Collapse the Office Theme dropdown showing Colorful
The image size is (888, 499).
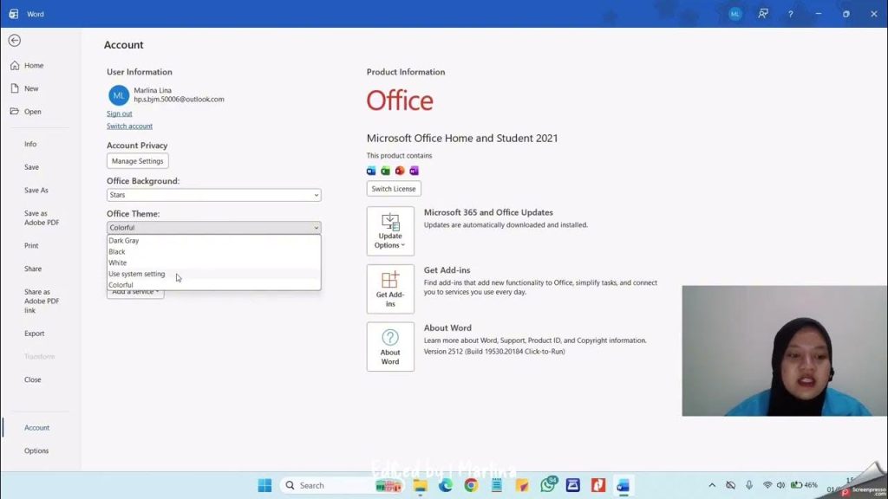pos(213,228)
